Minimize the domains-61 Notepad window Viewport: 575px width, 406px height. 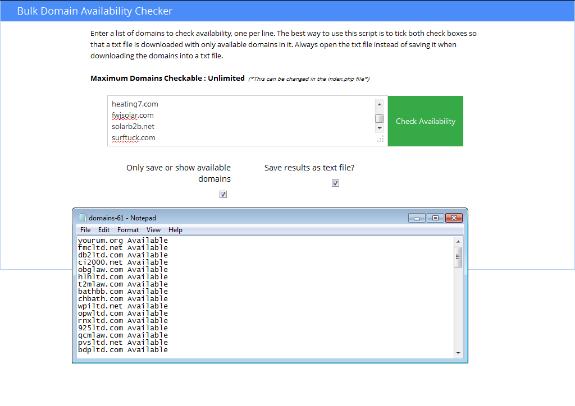pos(417,218)
